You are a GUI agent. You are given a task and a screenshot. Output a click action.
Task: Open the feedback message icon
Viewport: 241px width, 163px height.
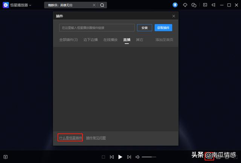[x=205, y=5]
